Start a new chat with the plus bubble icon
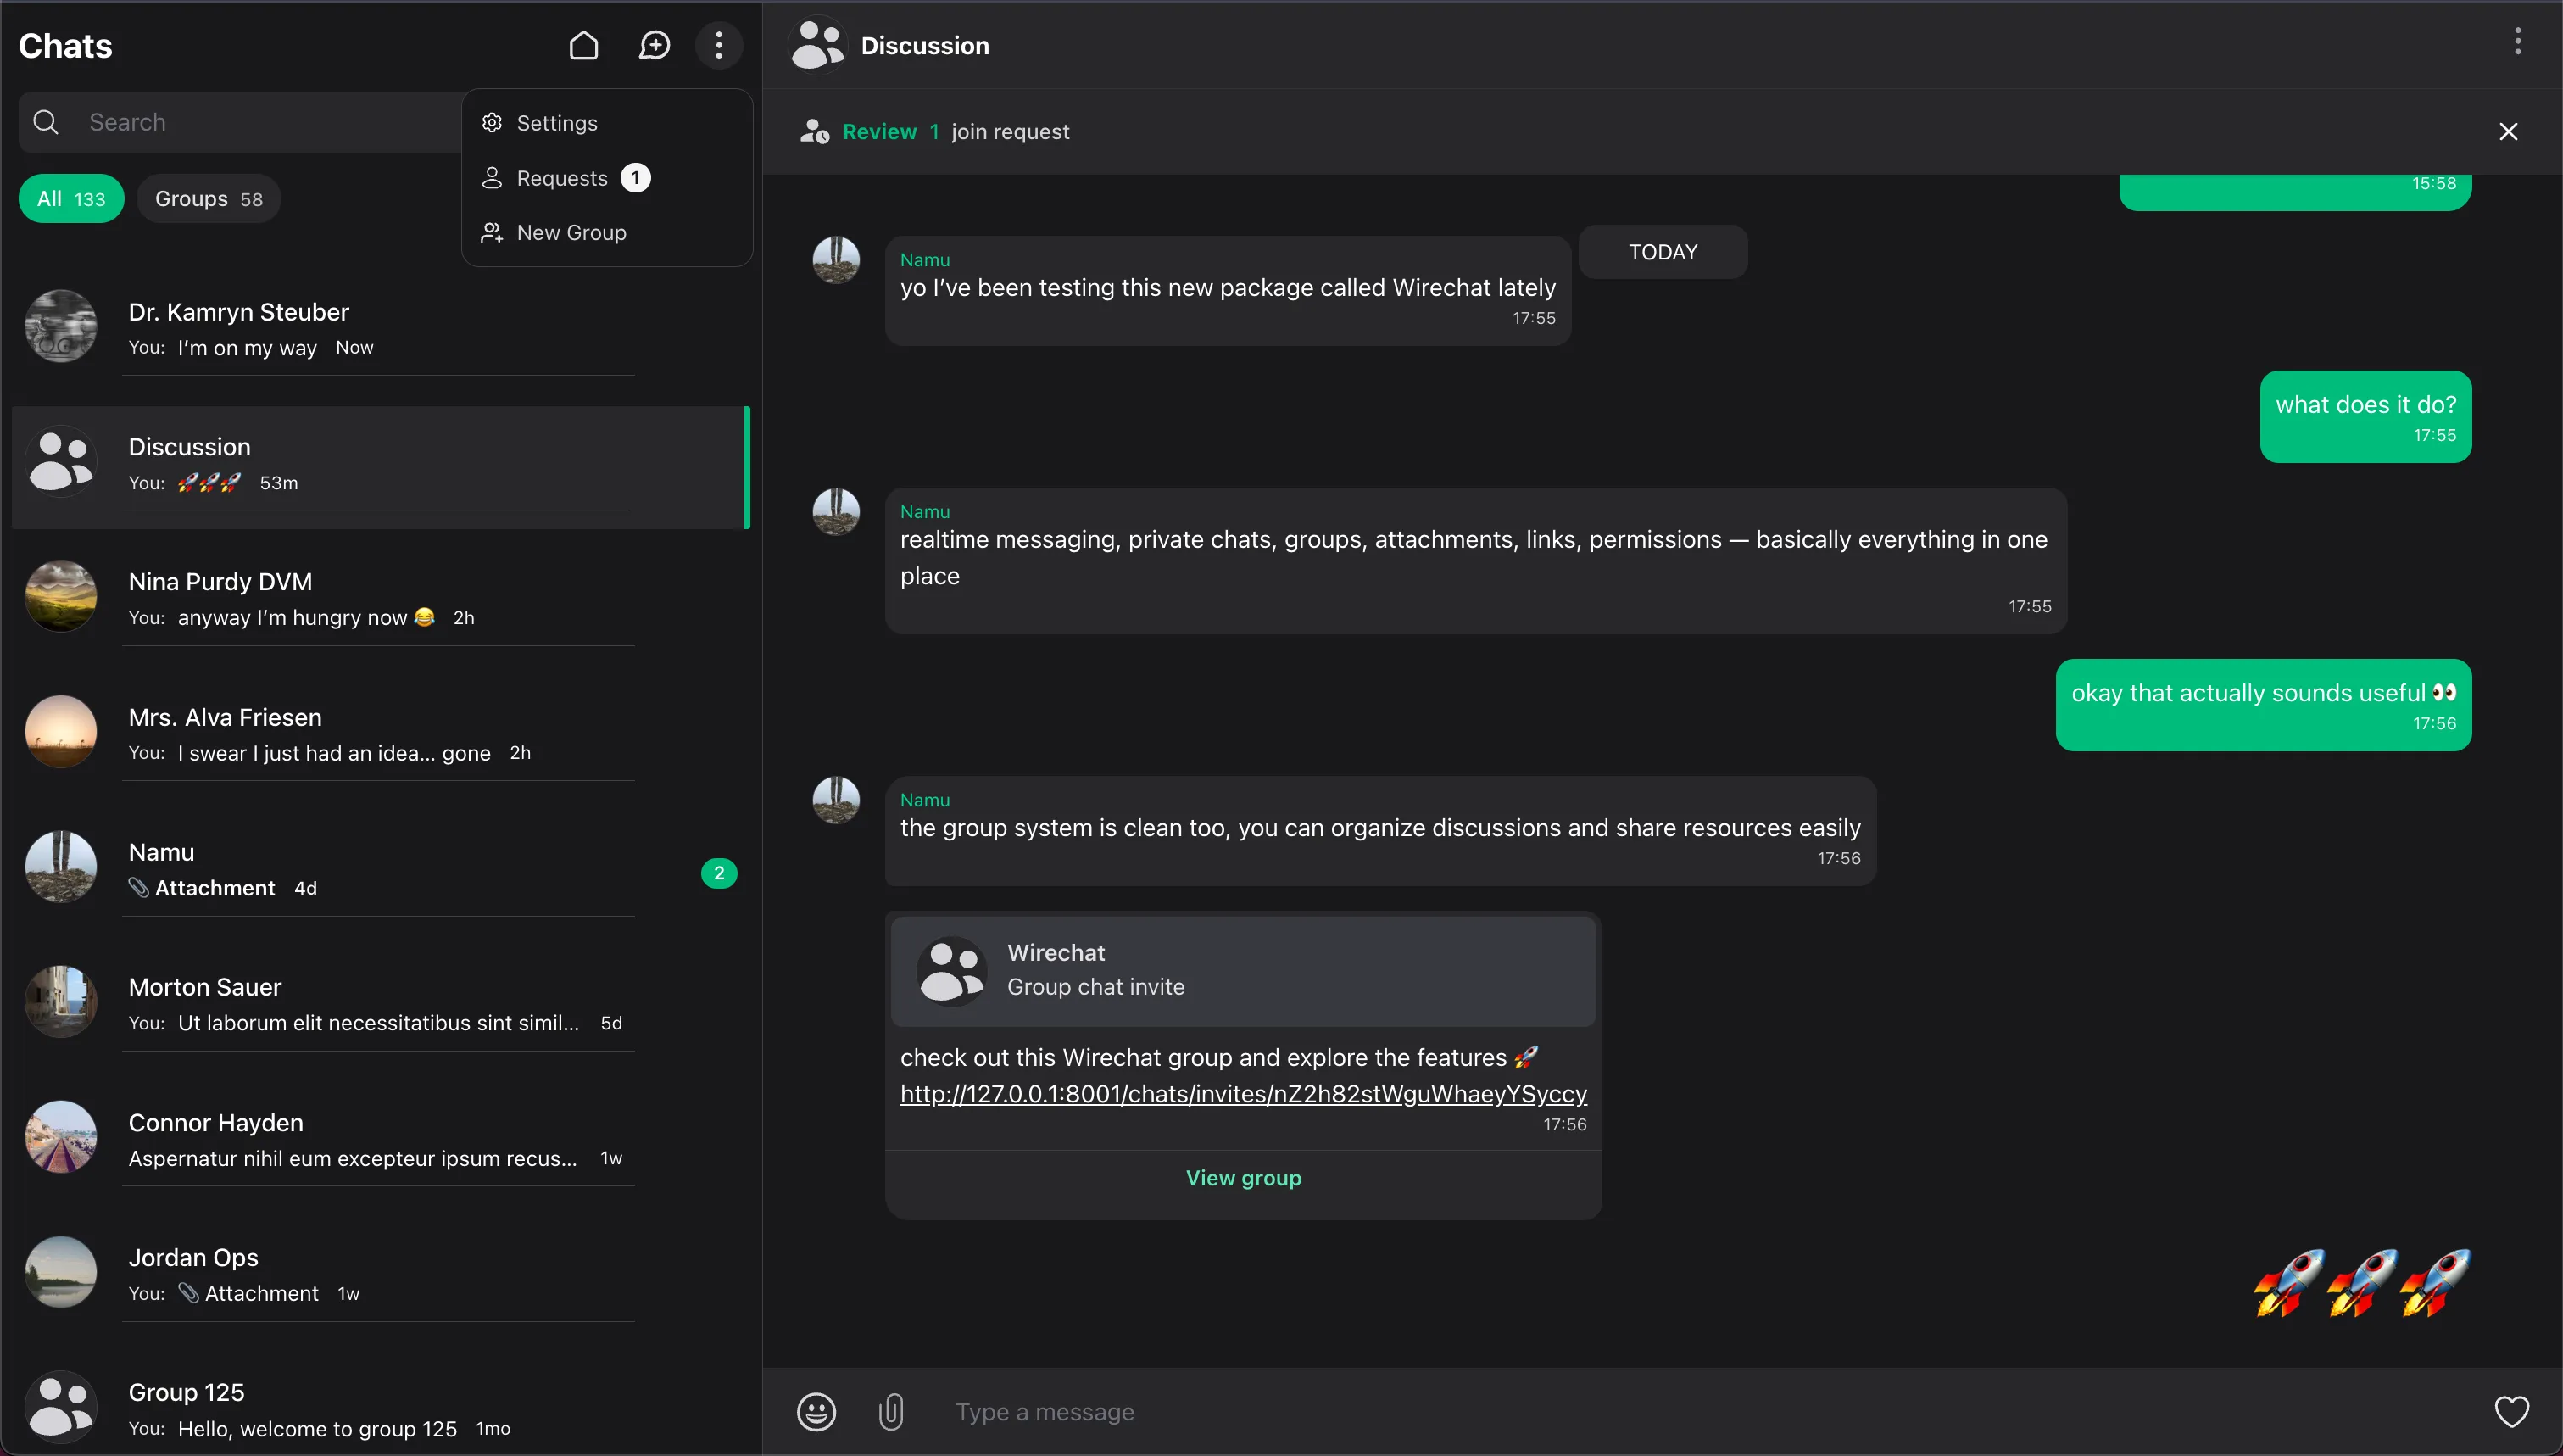Viewport: 2563px width, 1456px height. 655,45
